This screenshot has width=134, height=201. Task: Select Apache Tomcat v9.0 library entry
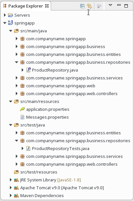[x=62, y=188]
